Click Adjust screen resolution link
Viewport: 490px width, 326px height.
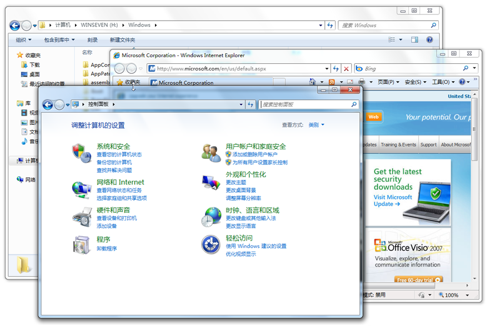coord(243,198)
